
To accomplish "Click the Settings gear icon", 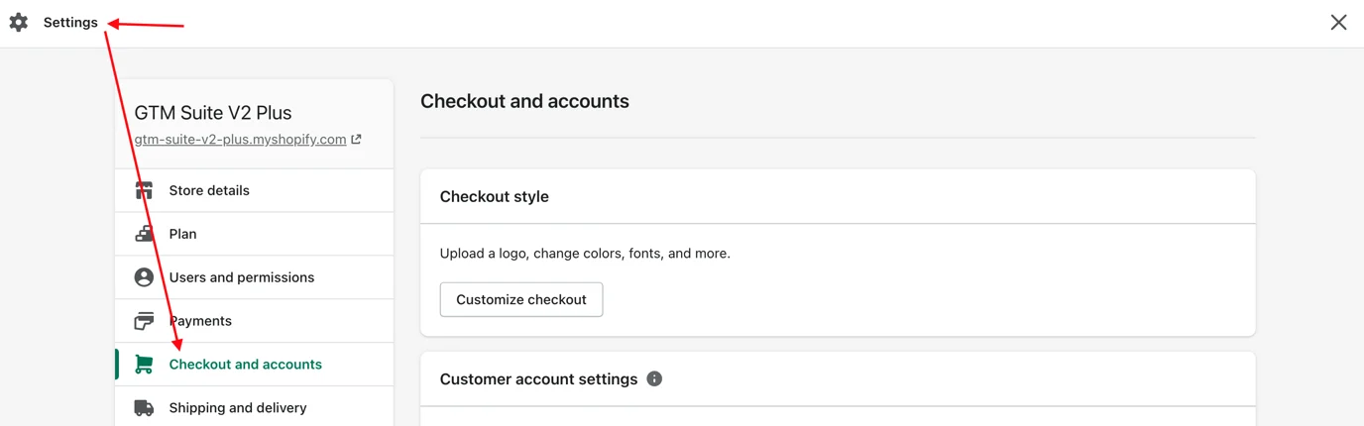I will click(19, 23).
